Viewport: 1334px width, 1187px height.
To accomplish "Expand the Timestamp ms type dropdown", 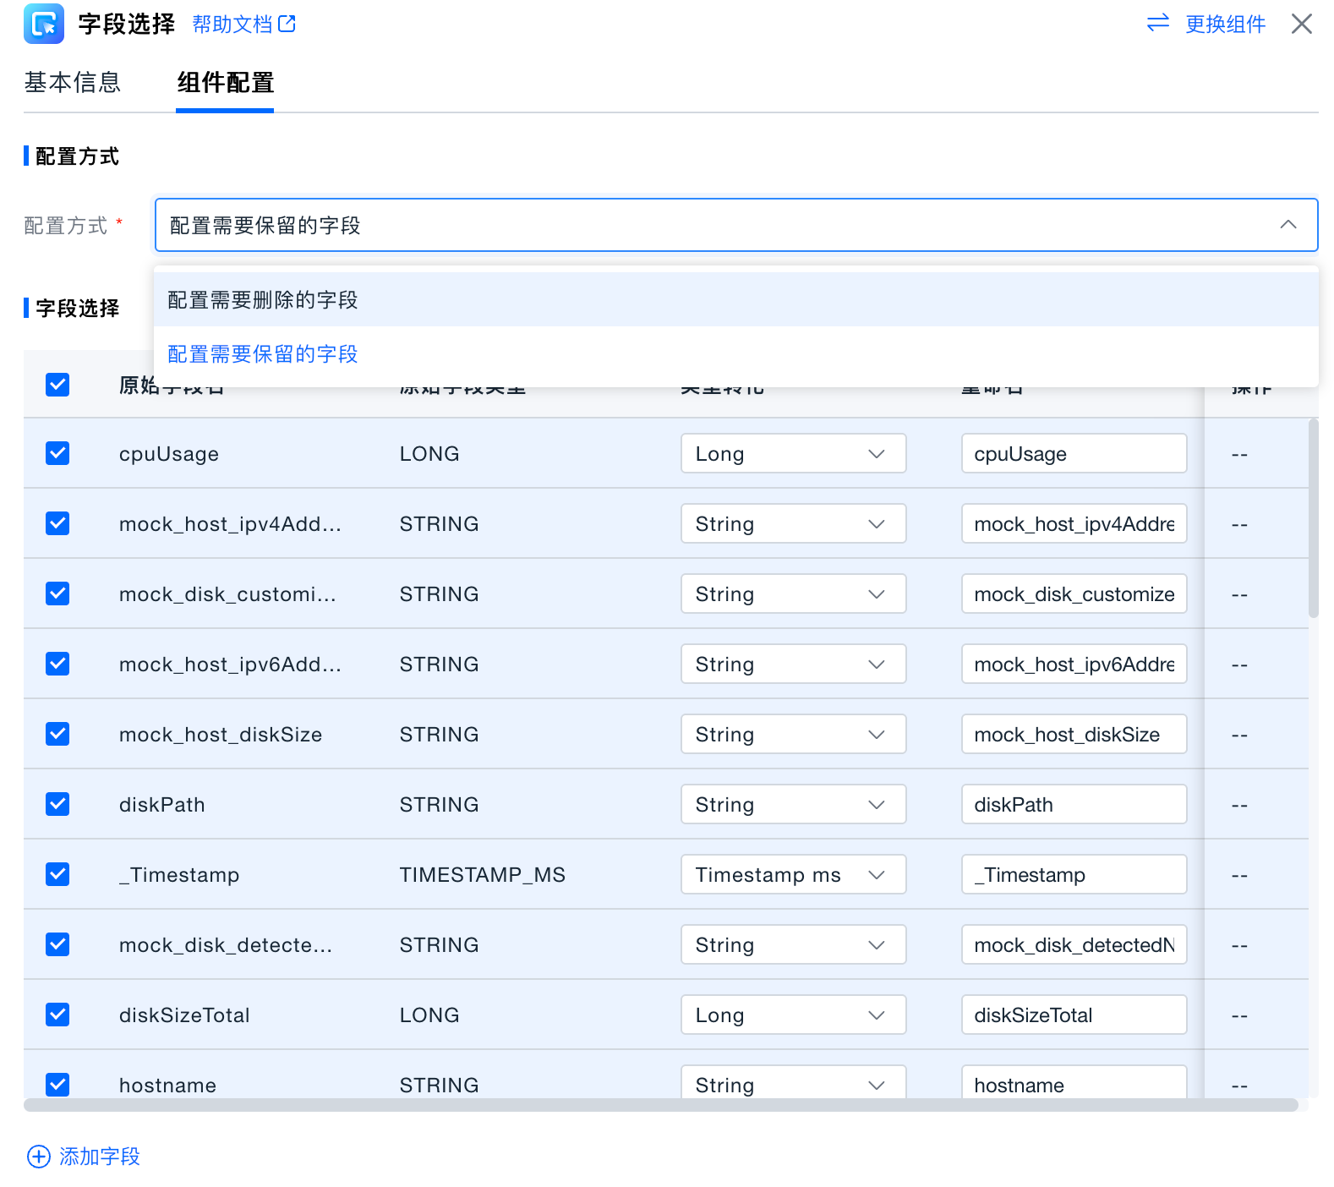I will pos(792,875).
